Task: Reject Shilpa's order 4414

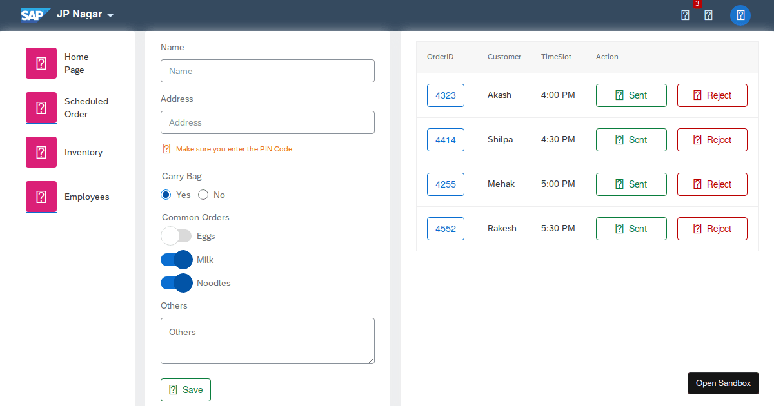Action: coord(712,139)
